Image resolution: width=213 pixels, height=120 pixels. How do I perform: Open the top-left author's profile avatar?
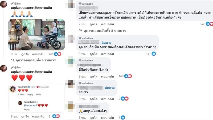point(3,4)
